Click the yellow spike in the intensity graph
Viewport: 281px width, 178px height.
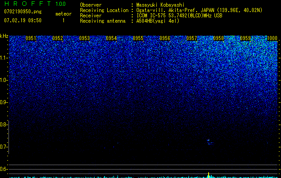tap(209, 175)
